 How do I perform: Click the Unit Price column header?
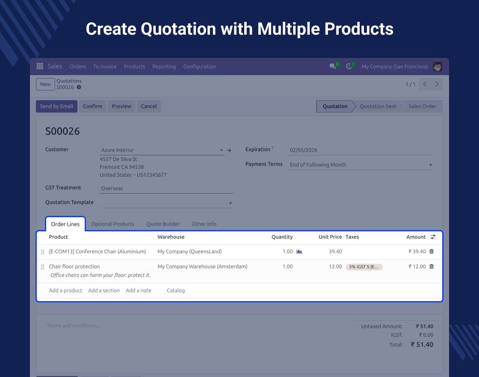[330, 237]
